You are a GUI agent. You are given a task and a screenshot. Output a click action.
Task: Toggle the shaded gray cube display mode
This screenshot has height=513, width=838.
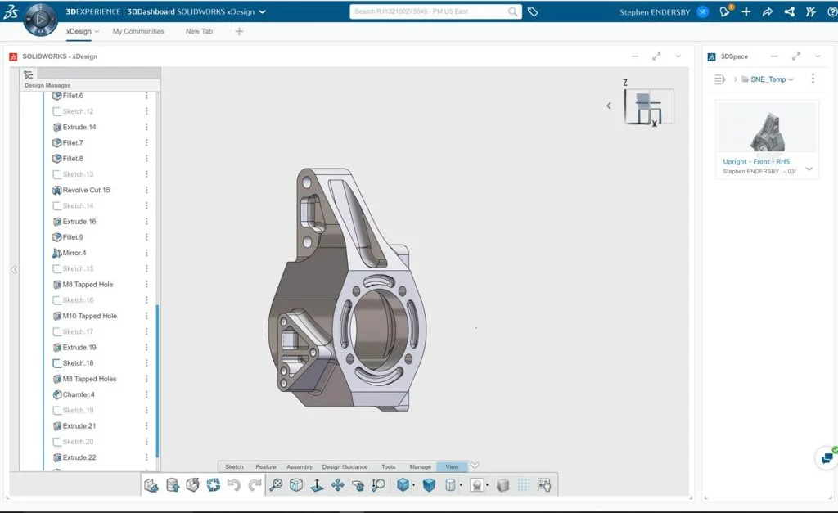(x=502, y=485)
